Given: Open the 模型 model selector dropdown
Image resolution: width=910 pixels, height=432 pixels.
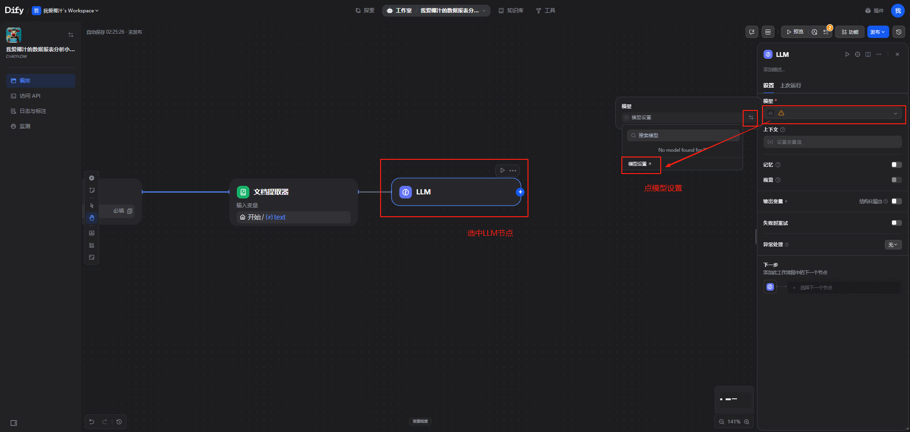Looking at the screenshot, I should [x=832, y=113].
